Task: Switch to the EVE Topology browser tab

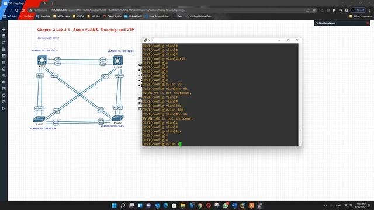Action: point(24,3)
